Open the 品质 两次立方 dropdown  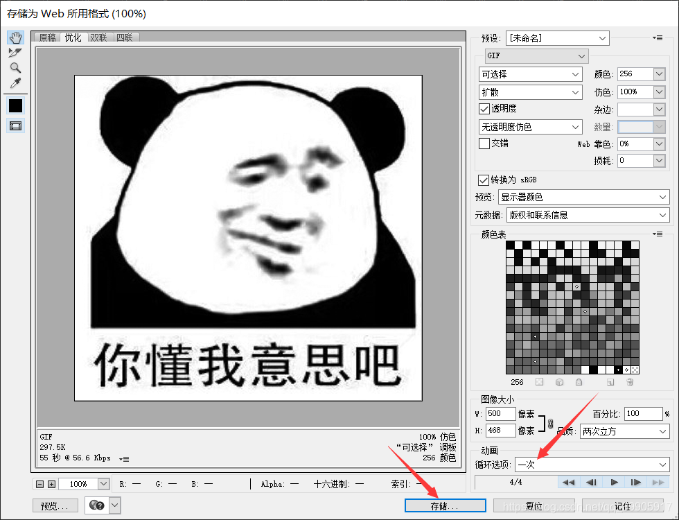pos(625,431)
